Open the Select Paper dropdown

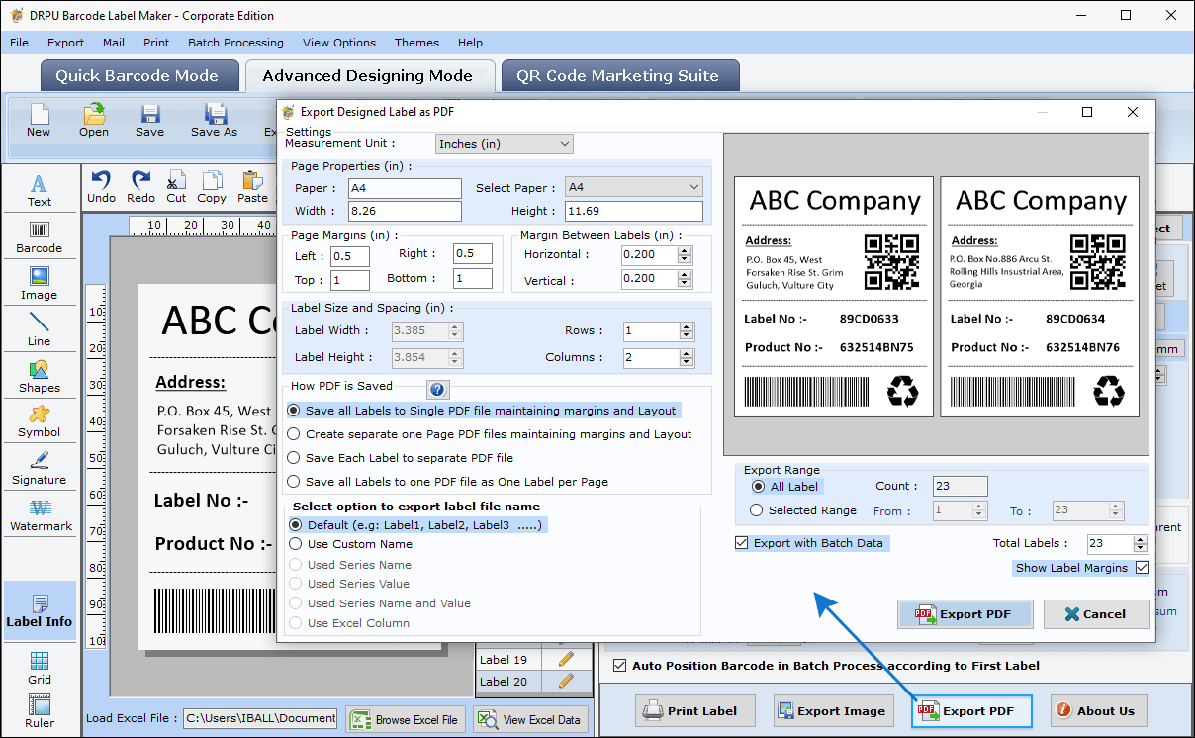[634, 187]
